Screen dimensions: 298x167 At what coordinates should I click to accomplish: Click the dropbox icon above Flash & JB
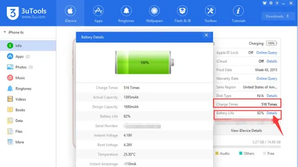pos(182,11)
